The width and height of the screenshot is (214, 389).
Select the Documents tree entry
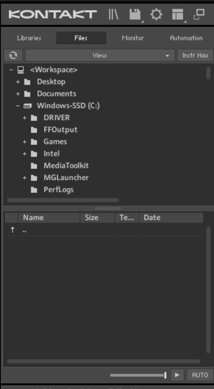click(x=57, y=94)
